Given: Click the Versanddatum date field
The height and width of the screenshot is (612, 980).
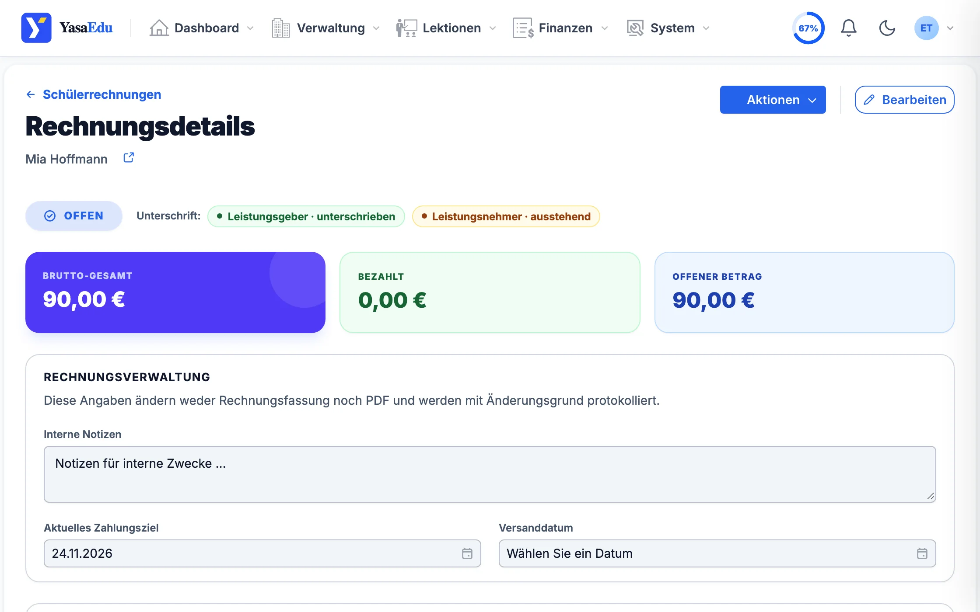Looking at the screenshot, I should click(717, 553).
